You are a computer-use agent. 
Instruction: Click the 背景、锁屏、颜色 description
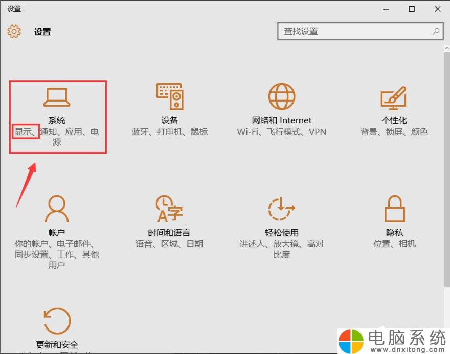pos(394,132)
